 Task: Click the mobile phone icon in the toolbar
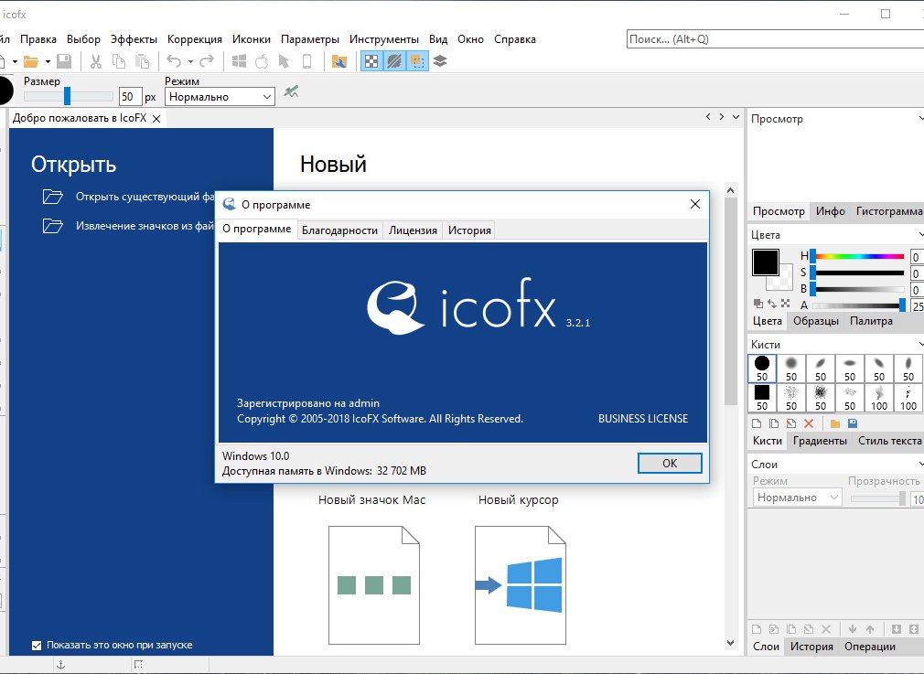(x=307, y=61)
